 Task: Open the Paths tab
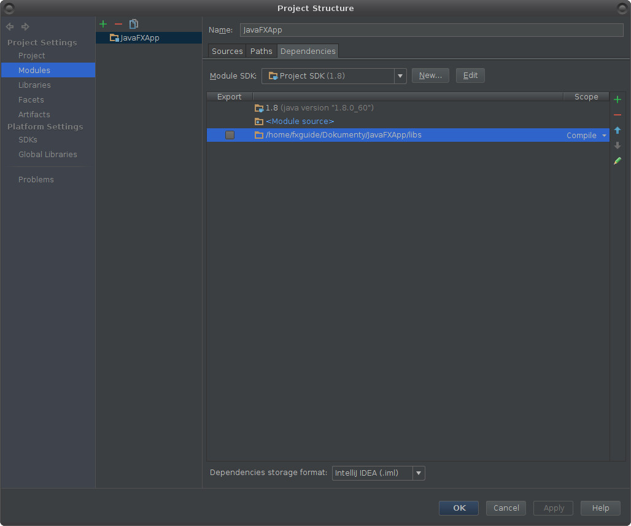(261, 51)
